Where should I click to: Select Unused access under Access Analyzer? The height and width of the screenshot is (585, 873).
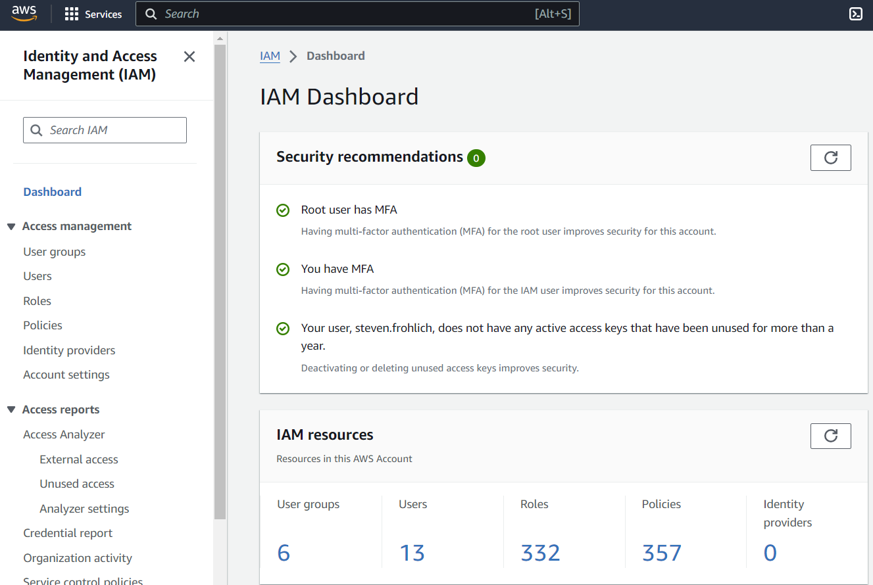coord(77,484)
